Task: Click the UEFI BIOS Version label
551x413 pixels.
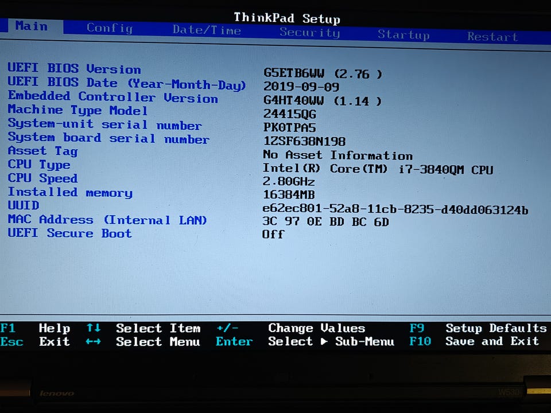Action: coord(74,68)
